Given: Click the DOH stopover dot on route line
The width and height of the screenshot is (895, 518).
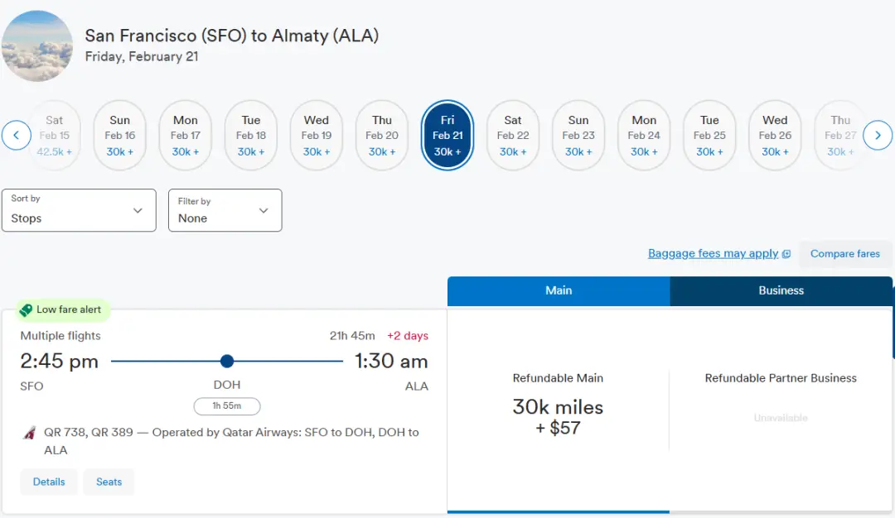Looking at the screenshot, I should click(x=227, y=361).
